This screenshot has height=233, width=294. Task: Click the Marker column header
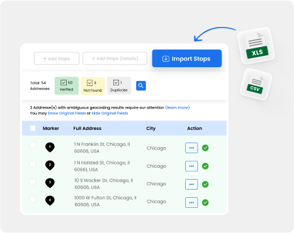51,128
